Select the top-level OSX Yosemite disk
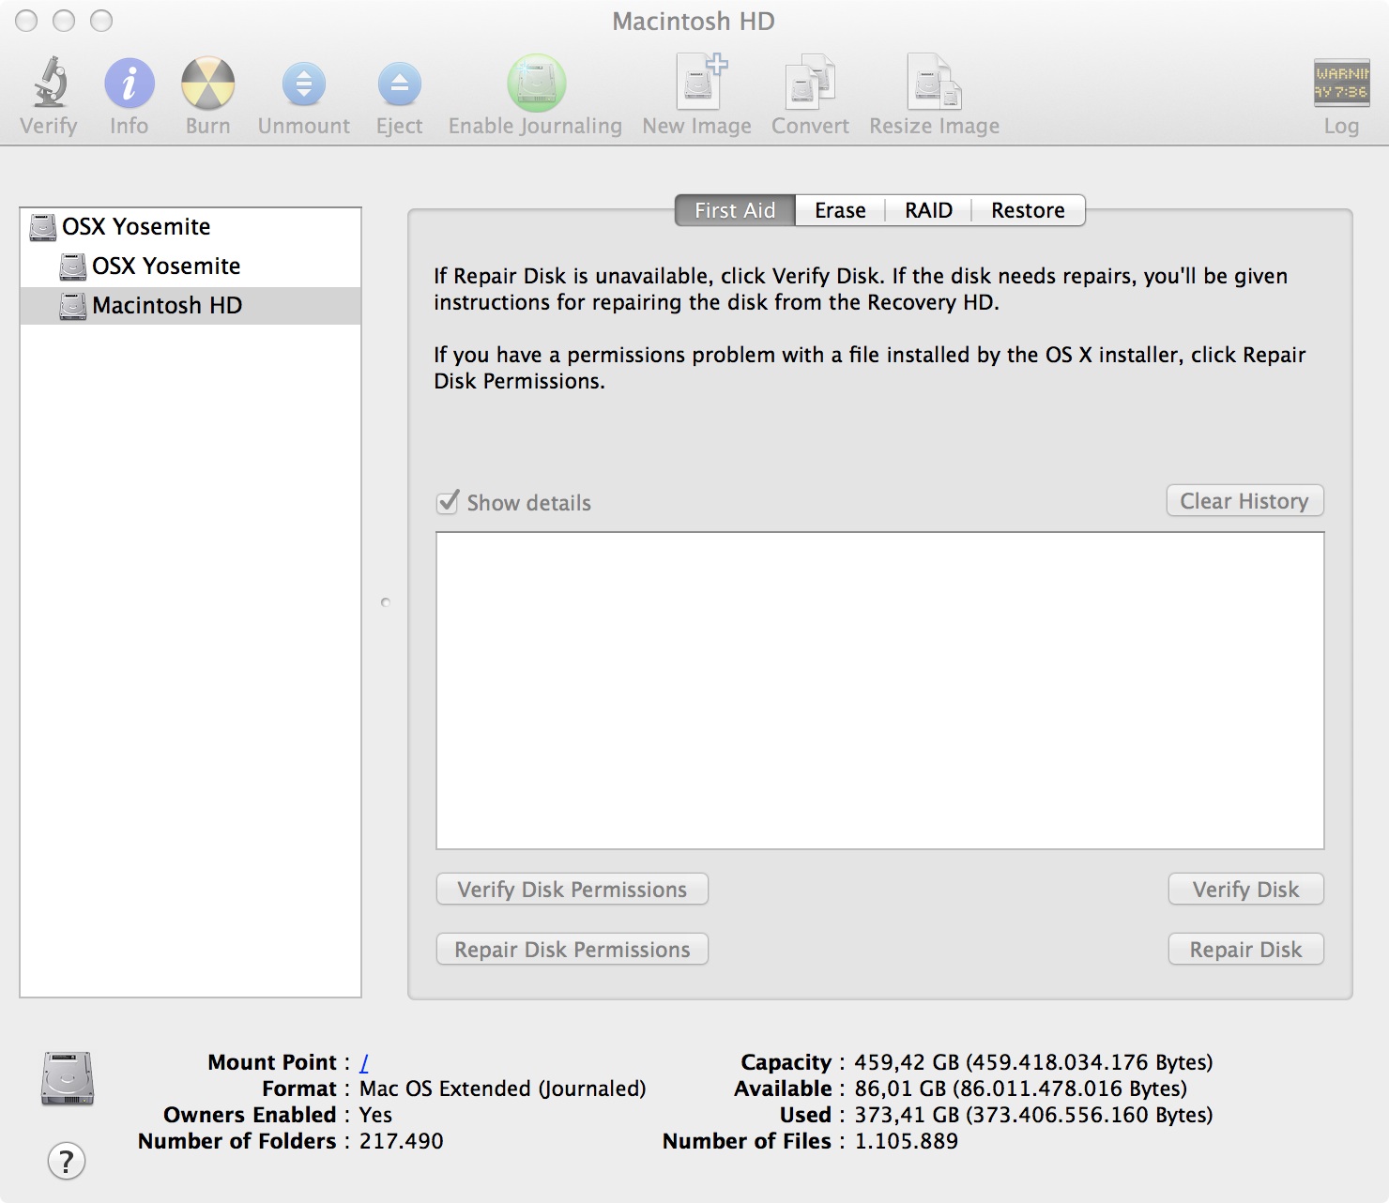 tap(191, 227)
